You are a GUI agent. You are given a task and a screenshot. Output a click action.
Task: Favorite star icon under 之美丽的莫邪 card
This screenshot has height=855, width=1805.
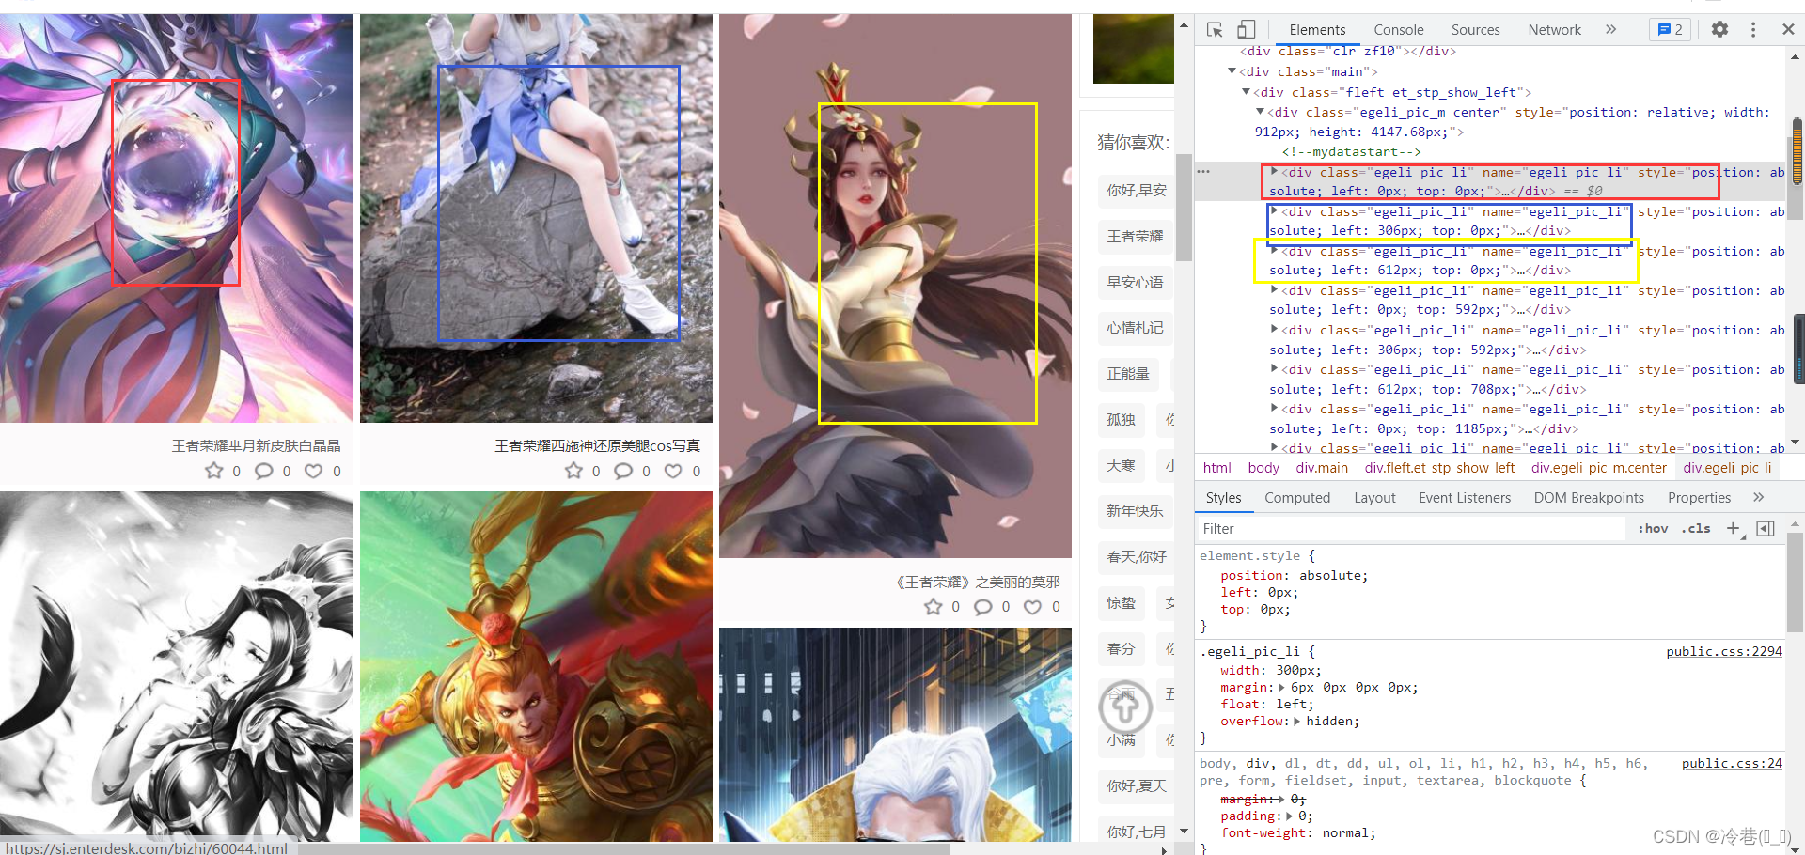click(933, 607)
